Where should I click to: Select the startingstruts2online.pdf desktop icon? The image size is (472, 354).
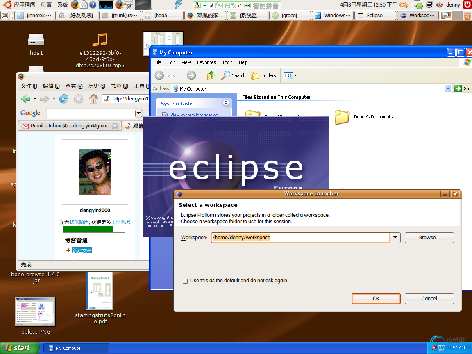tap(100, 298)
